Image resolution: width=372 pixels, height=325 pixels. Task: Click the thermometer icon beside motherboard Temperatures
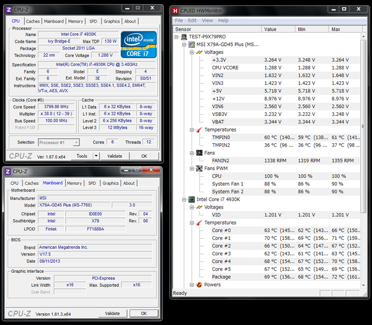pyautogui.click(x=199, y=130)
